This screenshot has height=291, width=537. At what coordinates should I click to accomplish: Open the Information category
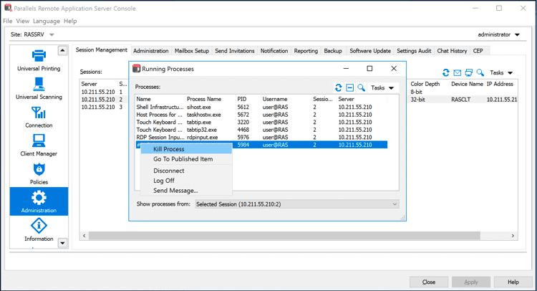[x=39, y=230]
